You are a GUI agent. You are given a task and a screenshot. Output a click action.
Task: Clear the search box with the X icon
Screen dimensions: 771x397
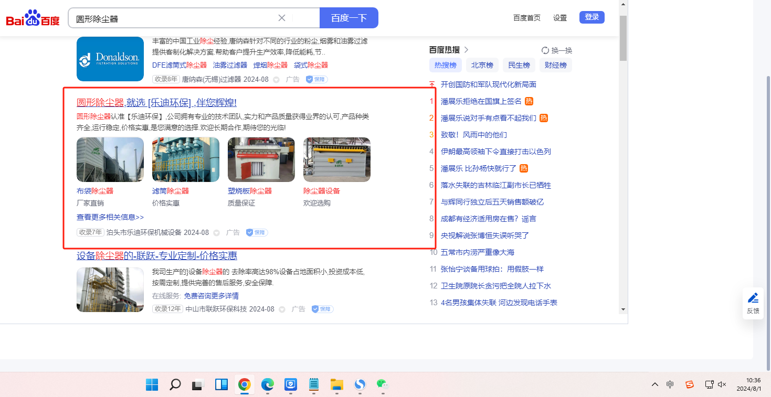click(x=282, y=18)
